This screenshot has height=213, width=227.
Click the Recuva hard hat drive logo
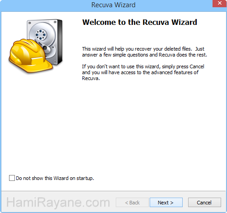point(36,47)
